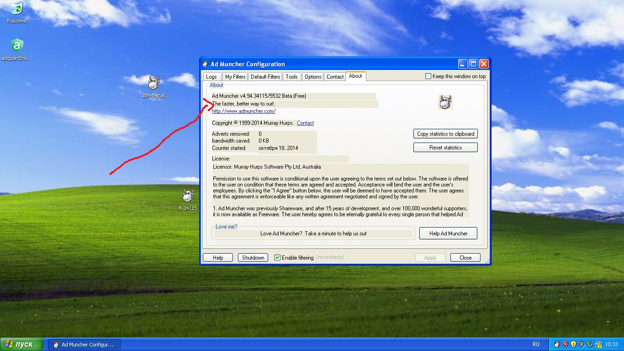Click the RU language indicator

pyautogui.click(x=536, y=344)
